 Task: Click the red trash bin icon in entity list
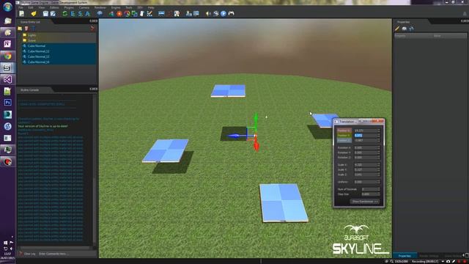tap(26, 29)
